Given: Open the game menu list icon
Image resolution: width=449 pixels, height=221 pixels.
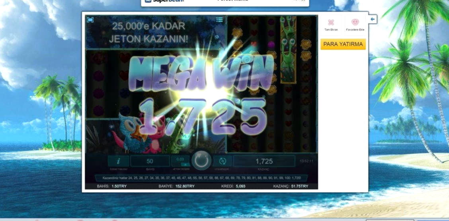Looking at the screenshot, I should (x=219, y=20).
